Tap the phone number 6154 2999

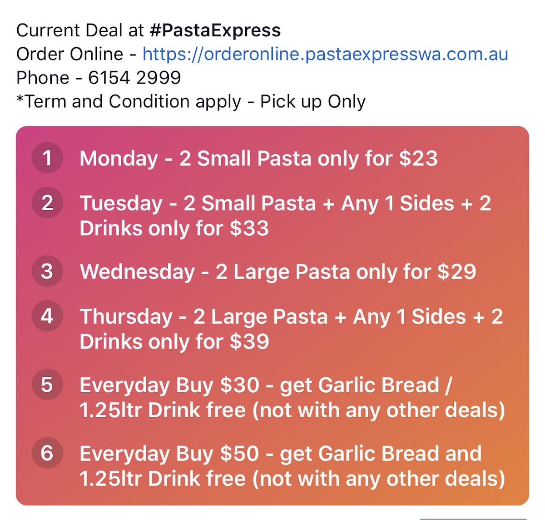pos(134,78)
